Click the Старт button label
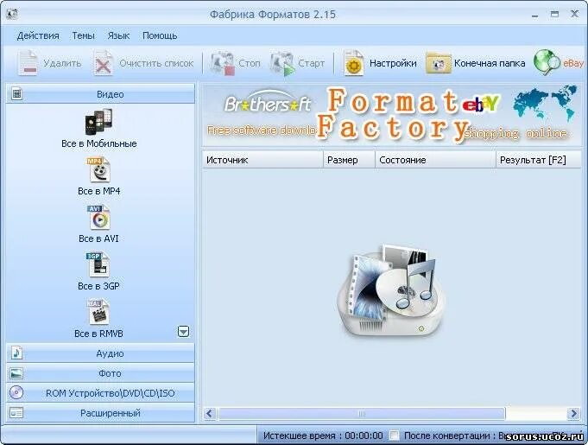Viewport: 588px width, 445px height. [311, 63]
